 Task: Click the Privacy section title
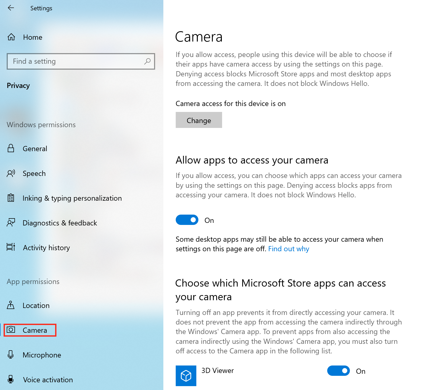(18, 85)
